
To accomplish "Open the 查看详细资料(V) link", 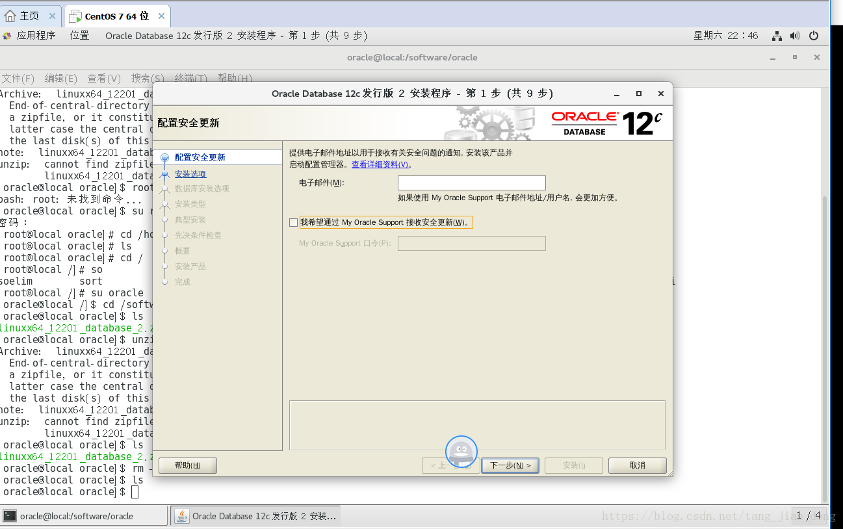I will [x=380, y=164].
